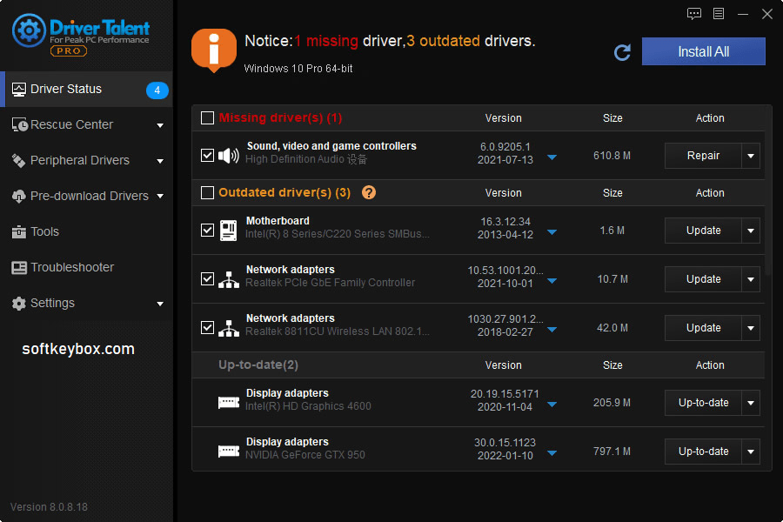Open the Rescue Center section icon
Image resolution: width=783 pixels, height=522 pixels.
[x=19, y=124]
